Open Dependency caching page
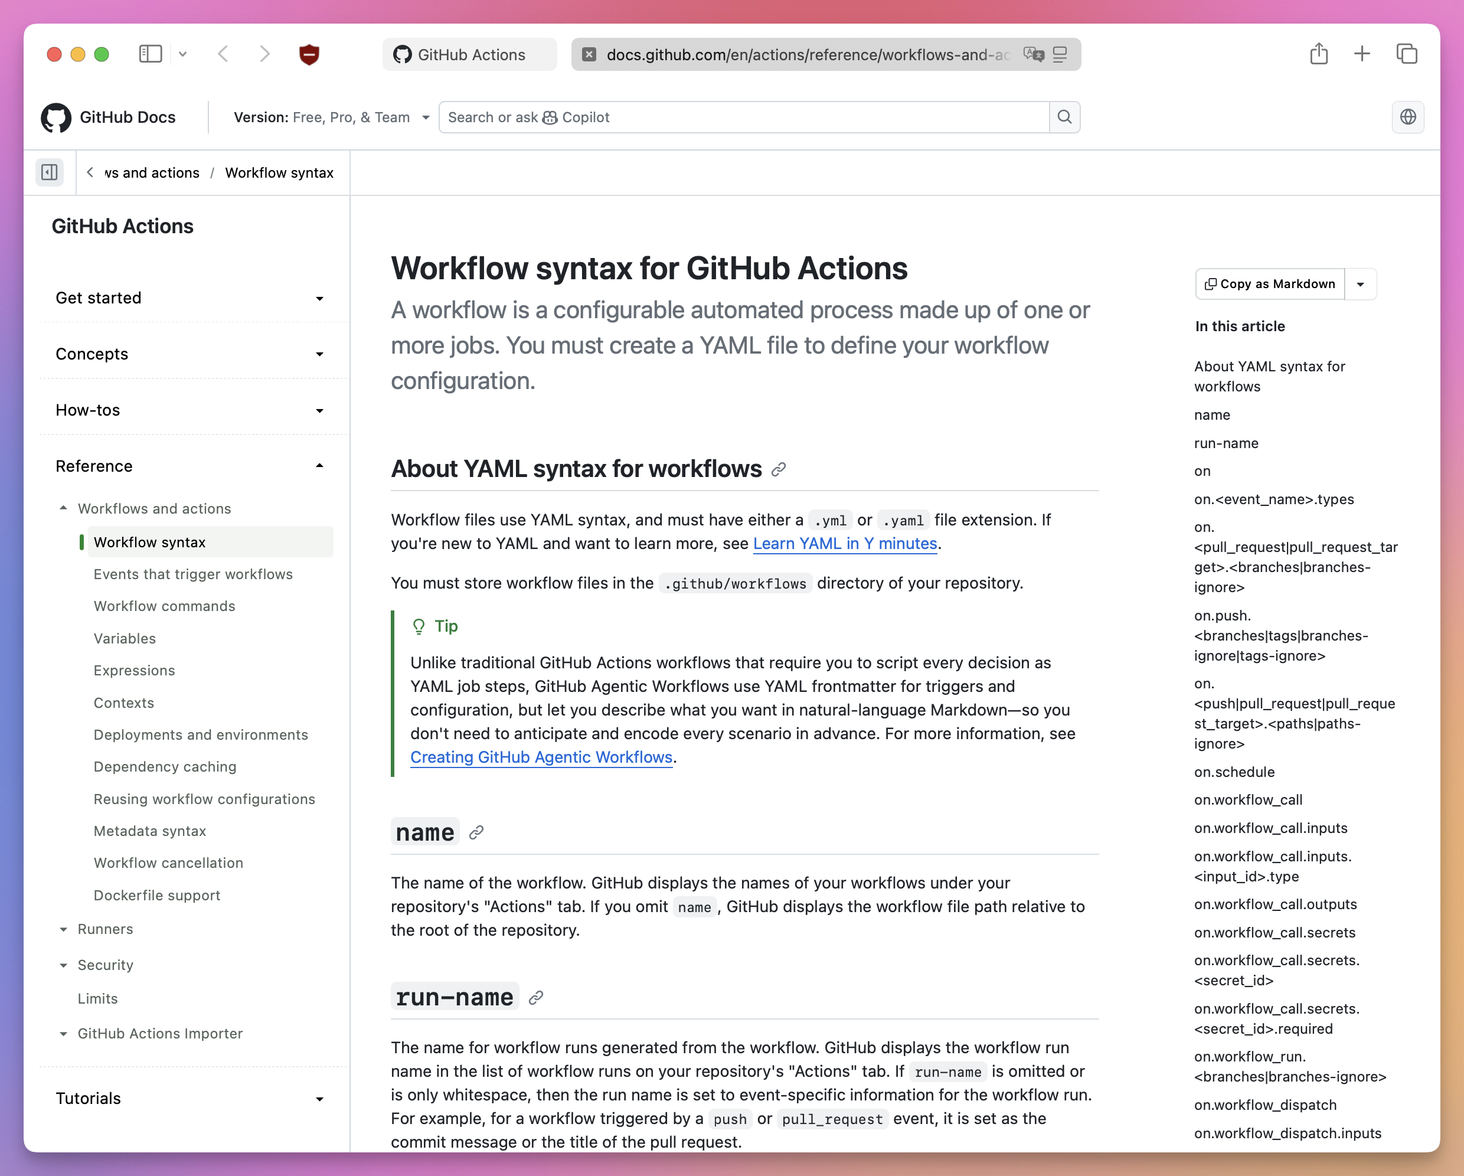Screen dimensions: 1464x1176 point(165,766)
